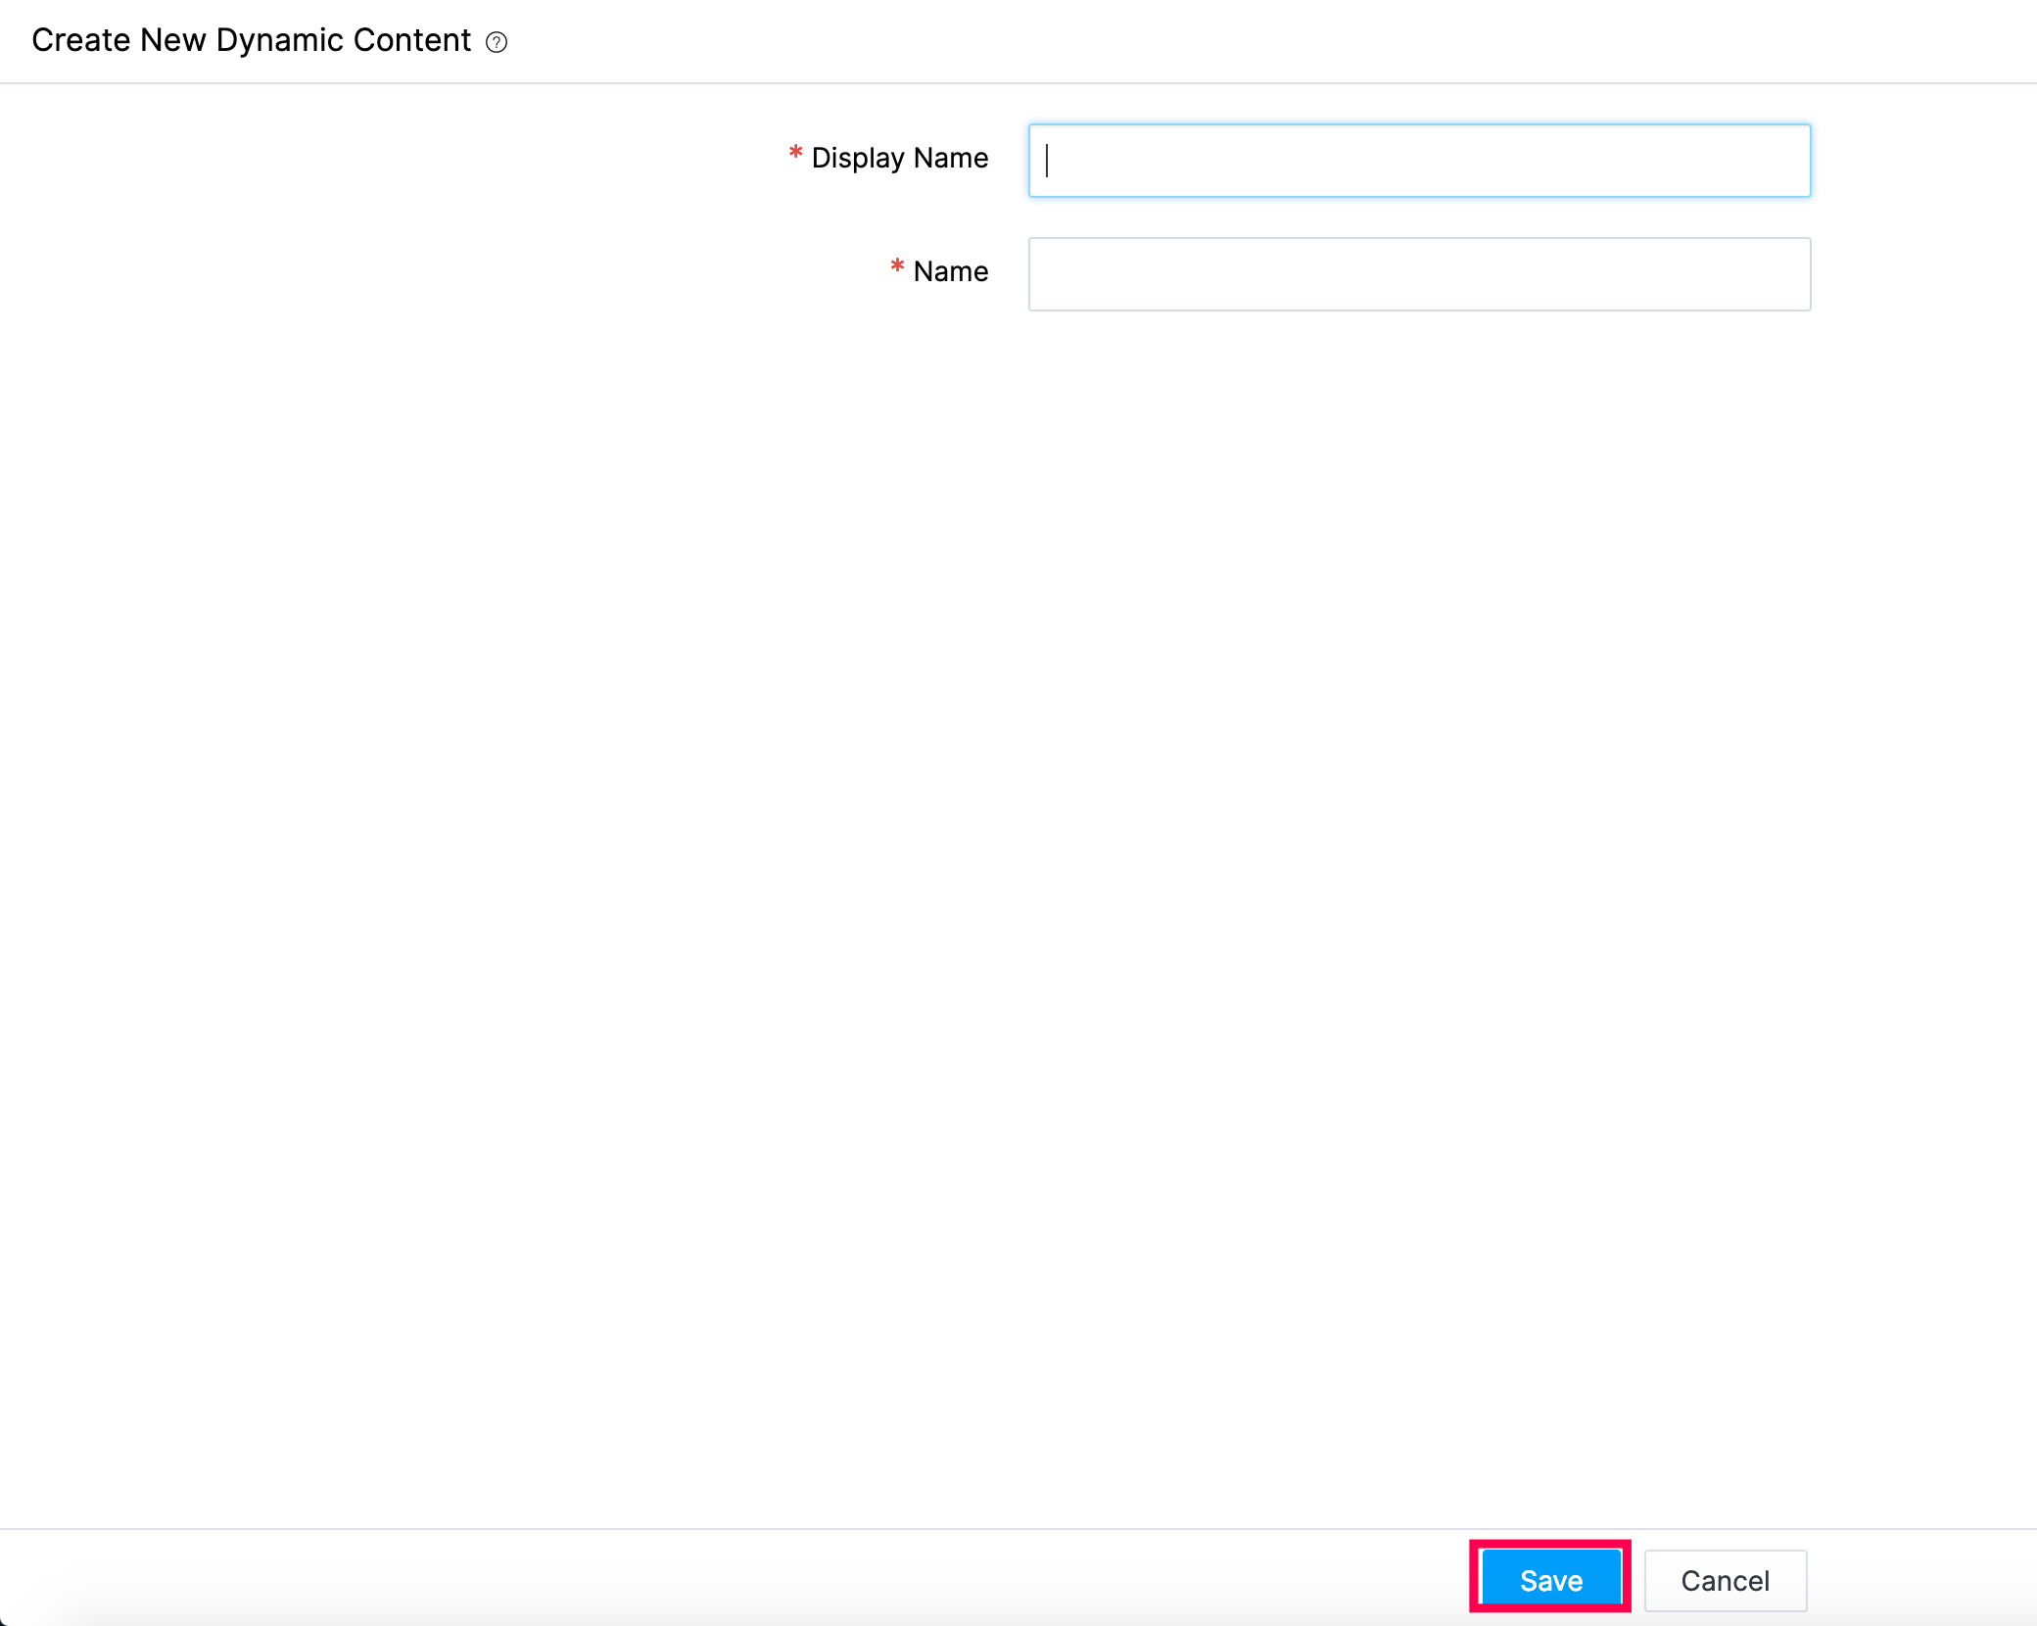Click the footer bar left of Save
This screenshot has width=2037, height=1626.
click(783, 1579)
